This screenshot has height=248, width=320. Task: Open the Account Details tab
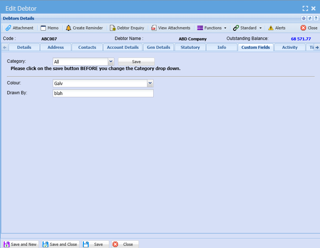click(x=123, y=47)
